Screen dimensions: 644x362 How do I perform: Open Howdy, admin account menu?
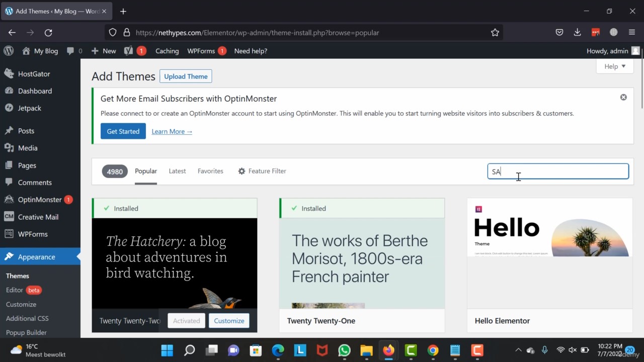coord(613,51)
